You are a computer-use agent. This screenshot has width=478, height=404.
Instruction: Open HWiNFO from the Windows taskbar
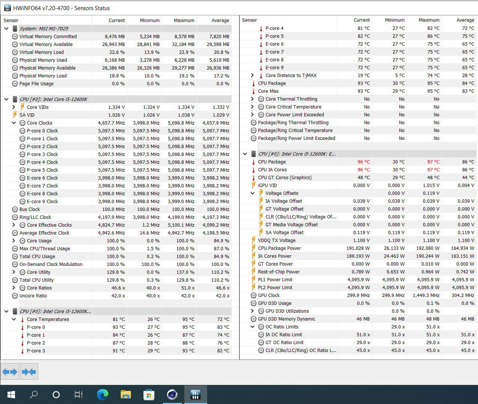tap(195, 394)
